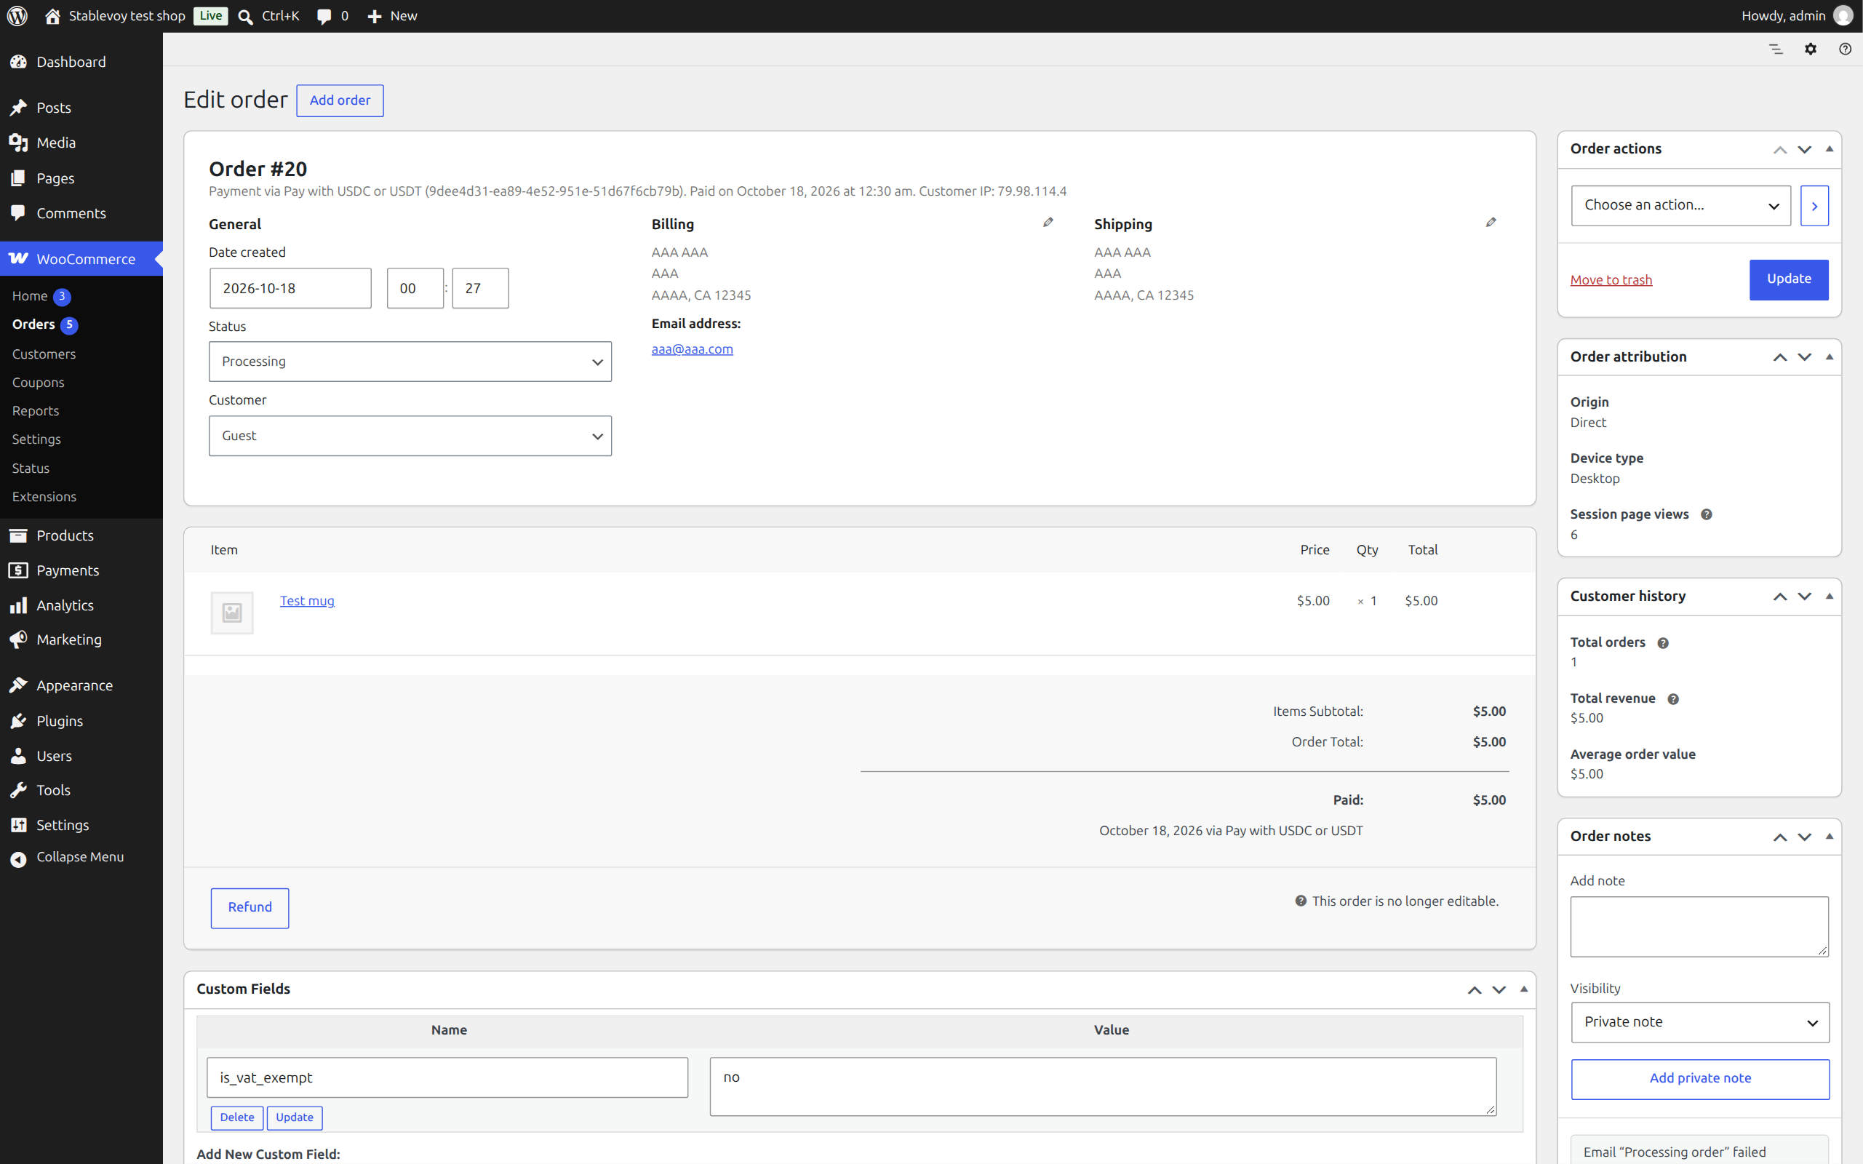Click the admin user avatar
This screenshot has height=1164, width=1863.
pyautogui.click(x=1843, y=15)
